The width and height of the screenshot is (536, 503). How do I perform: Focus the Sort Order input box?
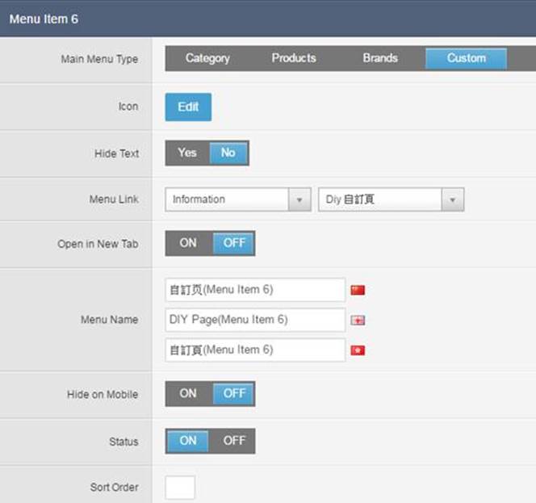coord(180,488)
